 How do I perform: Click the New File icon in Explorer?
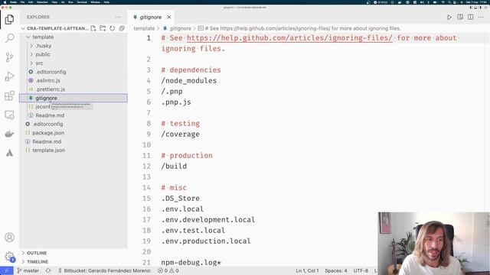point(93,28)
